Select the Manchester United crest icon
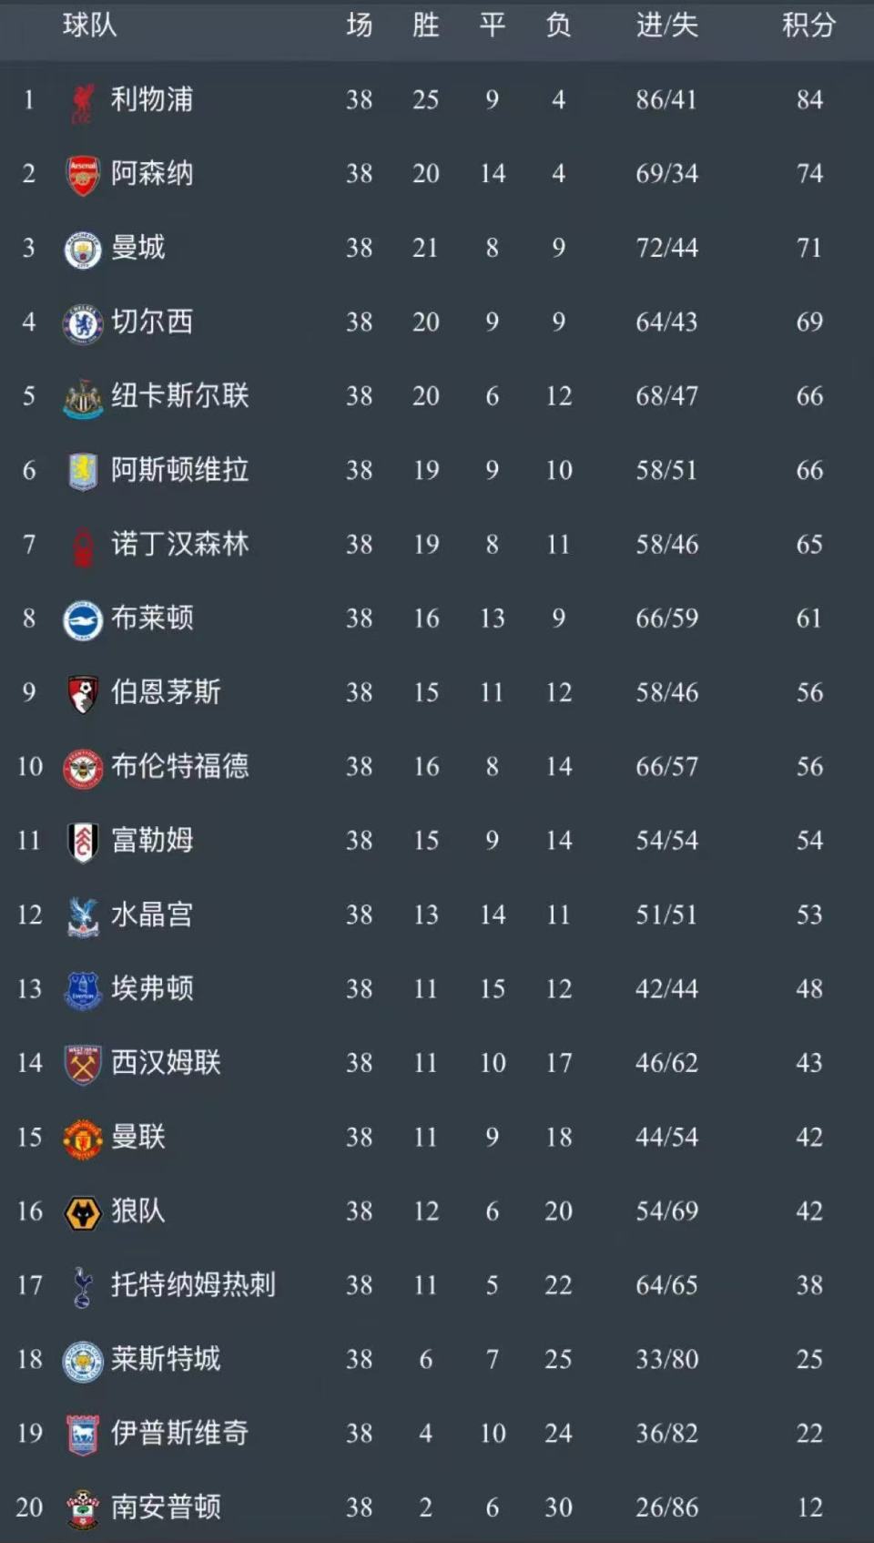The height and width of the screenshot is (1543, 874). pyautogui.click(x=83, y=1139)
